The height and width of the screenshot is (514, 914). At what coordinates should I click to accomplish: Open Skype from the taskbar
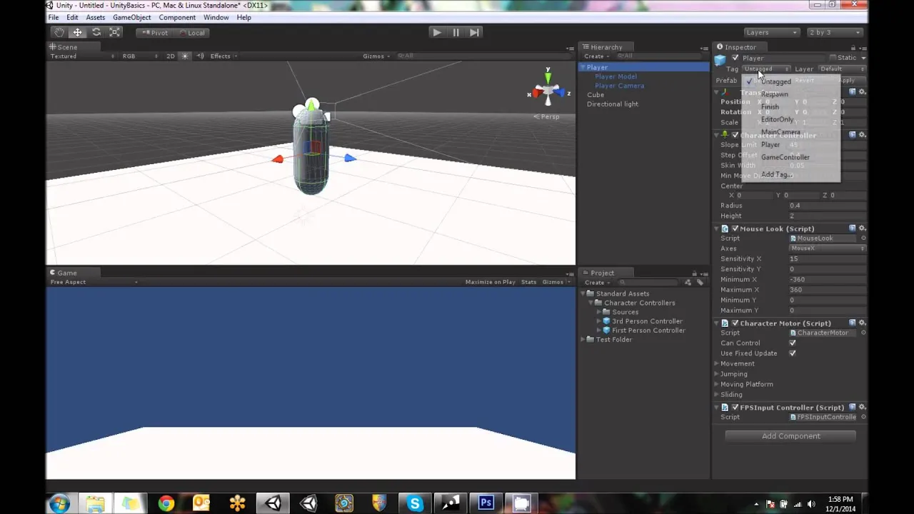click(x=415, y=503)
